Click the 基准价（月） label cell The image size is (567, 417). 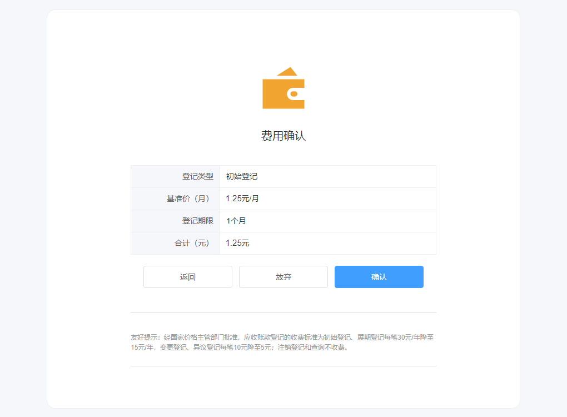[189, 198]
